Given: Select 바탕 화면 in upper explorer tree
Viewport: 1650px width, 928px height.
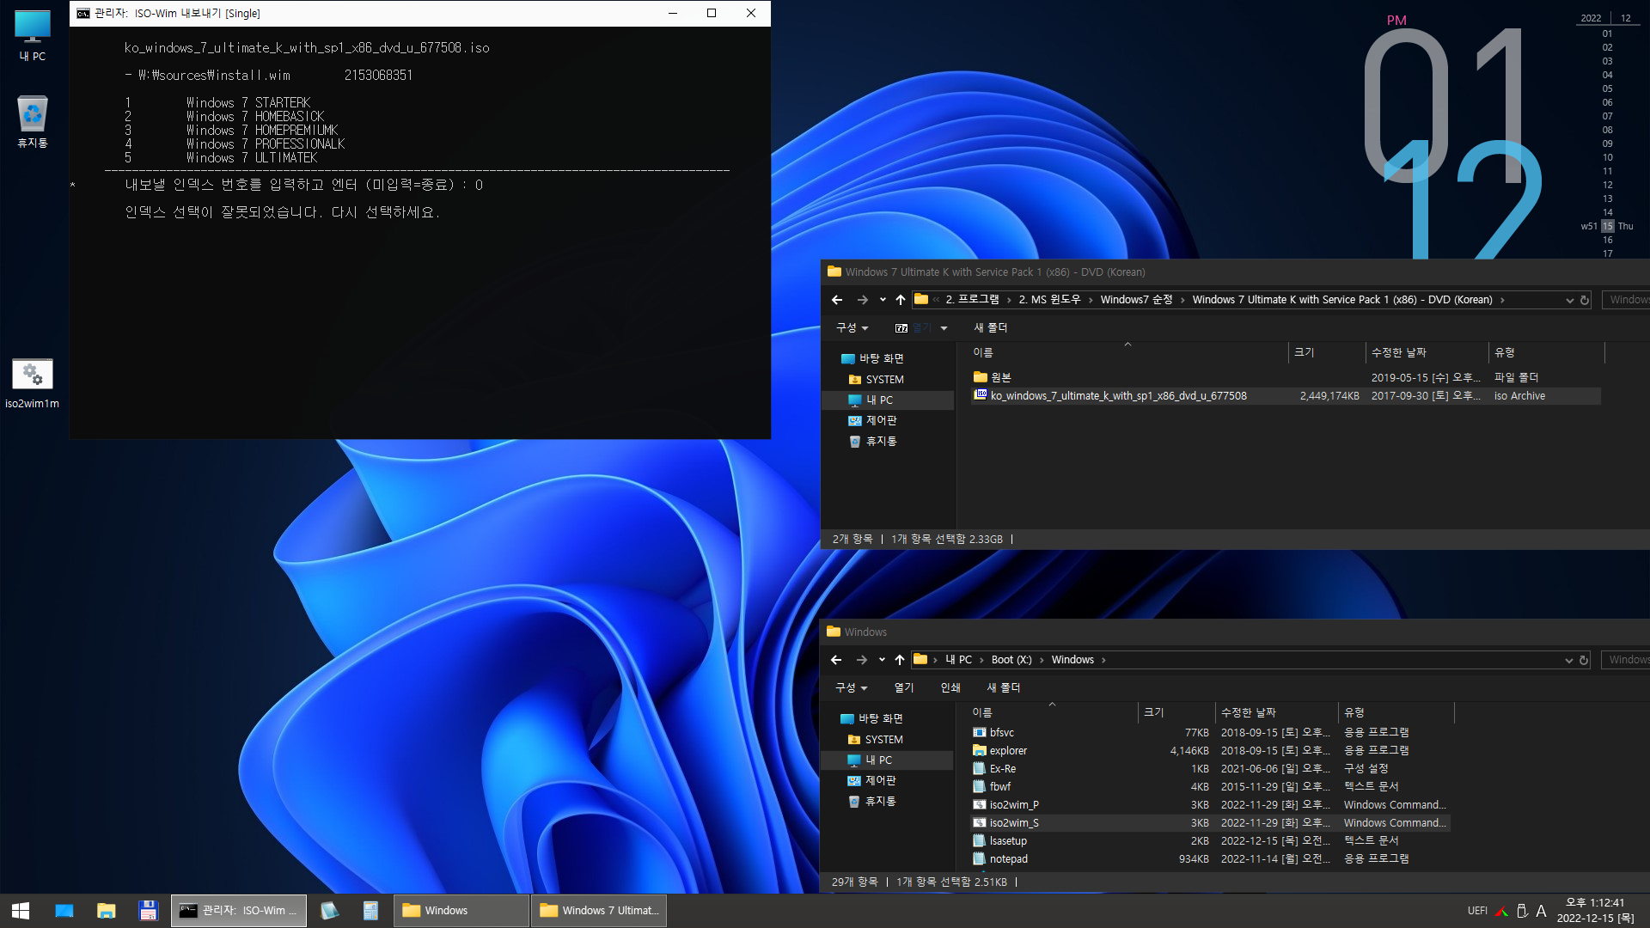Looking at the screenshot, I should [x=881, y=358].
